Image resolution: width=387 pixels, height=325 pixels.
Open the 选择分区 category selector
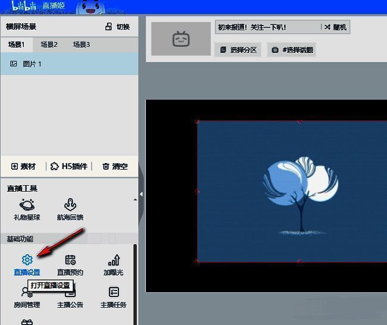[x=238, y=50]
